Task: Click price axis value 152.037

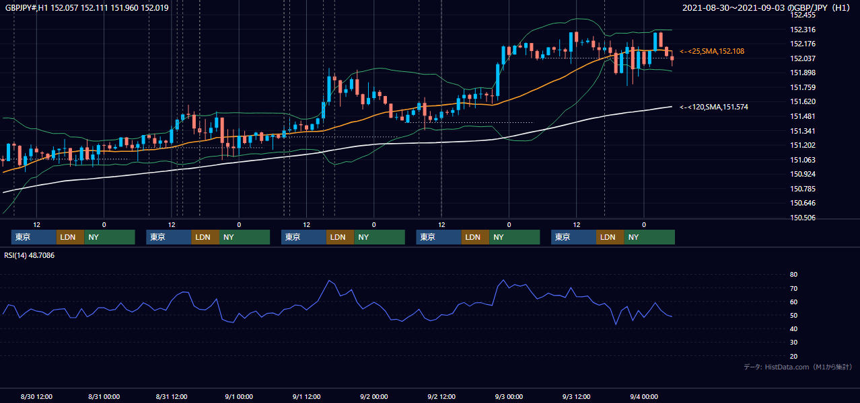Action: pyautogui.click(x=802, y=58)
